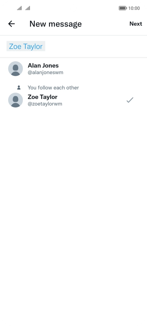Tap the @alanjoneswm handle
Screen dimensions: 147x326
[x=46, y=73]
